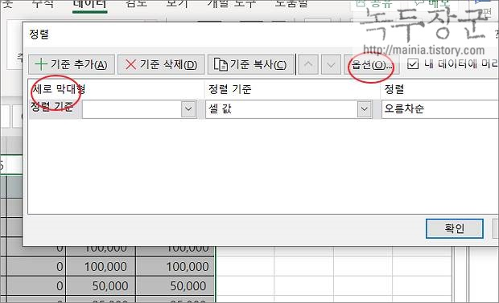Screen dimensions: 499x303
Task: Click the red X delete level icon
Action: tap(130, 64)
